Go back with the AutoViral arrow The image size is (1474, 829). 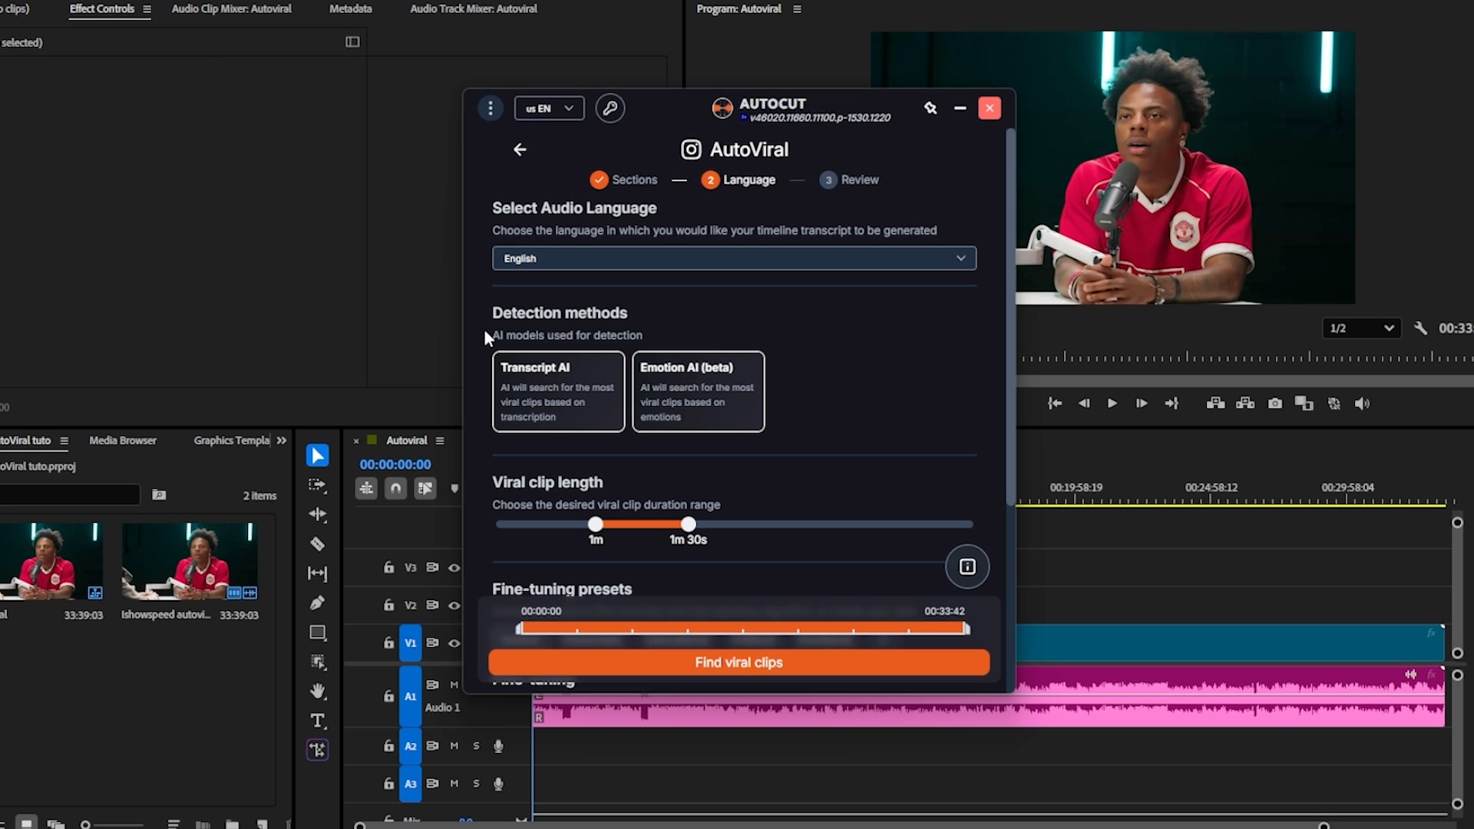pos(520,150)
